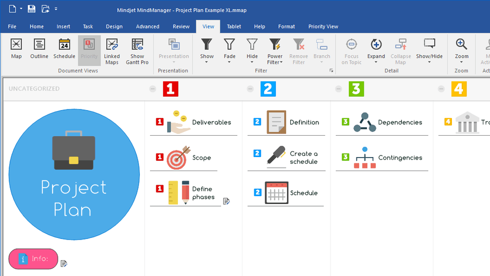
Task: Click the red priority 1 header swatch
Action: (170, 89)
